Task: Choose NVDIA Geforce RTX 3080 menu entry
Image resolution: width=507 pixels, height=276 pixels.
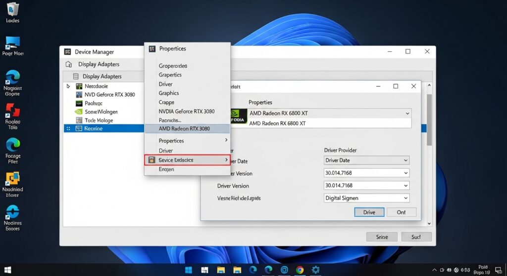Action: tap(187, 111)
